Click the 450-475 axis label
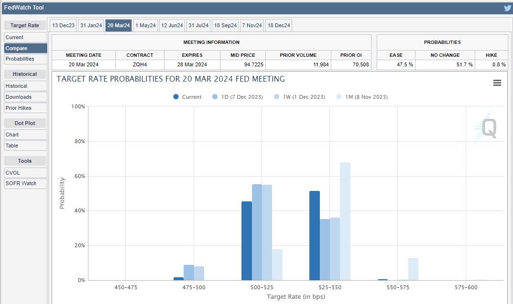Viewport: 513px width, 304px height. coord(126,287)
